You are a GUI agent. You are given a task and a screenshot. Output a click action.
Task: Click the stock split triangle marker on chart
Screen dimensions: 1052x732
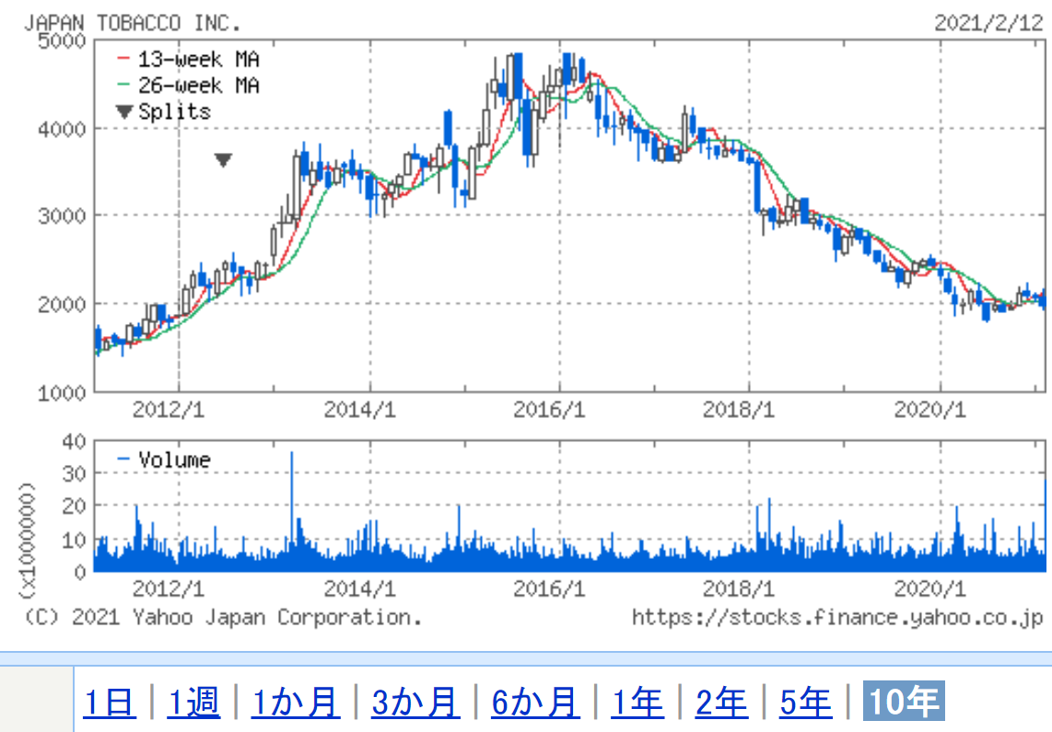[224, 159]
